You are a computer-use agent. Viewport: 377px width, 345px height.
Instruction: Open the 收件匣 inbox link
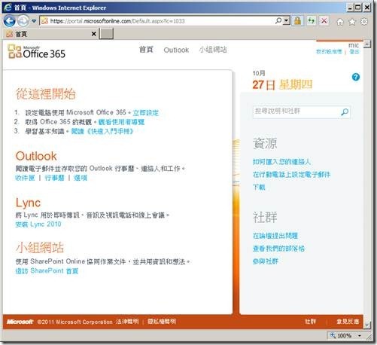(x=25, y=178)
